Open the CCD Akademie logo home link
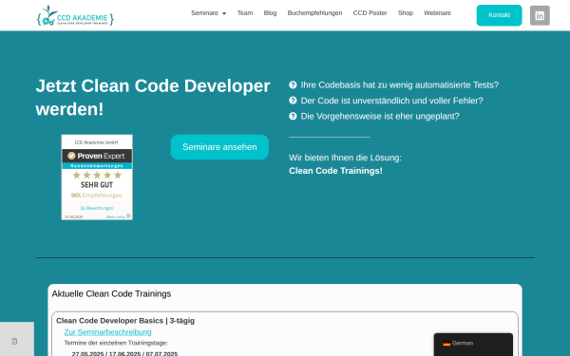The height and width of the screenshot is (356, 570). pos(75,15)
